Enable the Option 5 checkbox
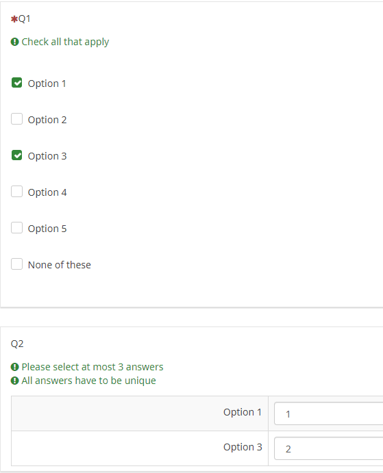The width and height of the screenshot is (383, 473). tap(16, 228)
